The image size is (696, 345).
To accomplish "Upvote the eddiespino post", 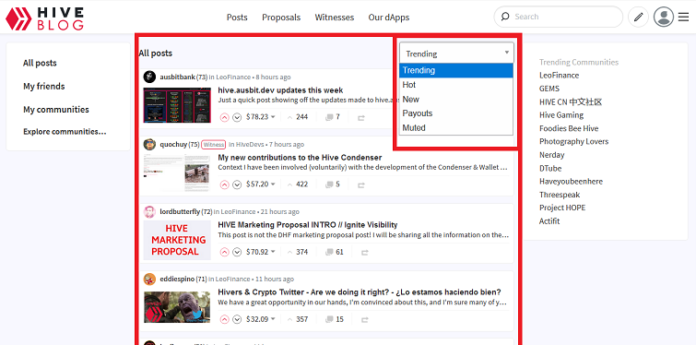I will coord(225,319).
